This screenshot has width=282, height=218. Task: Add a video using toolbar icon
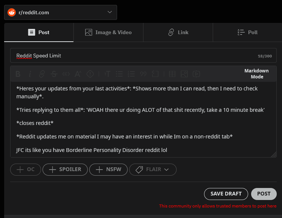coord(196,74)
